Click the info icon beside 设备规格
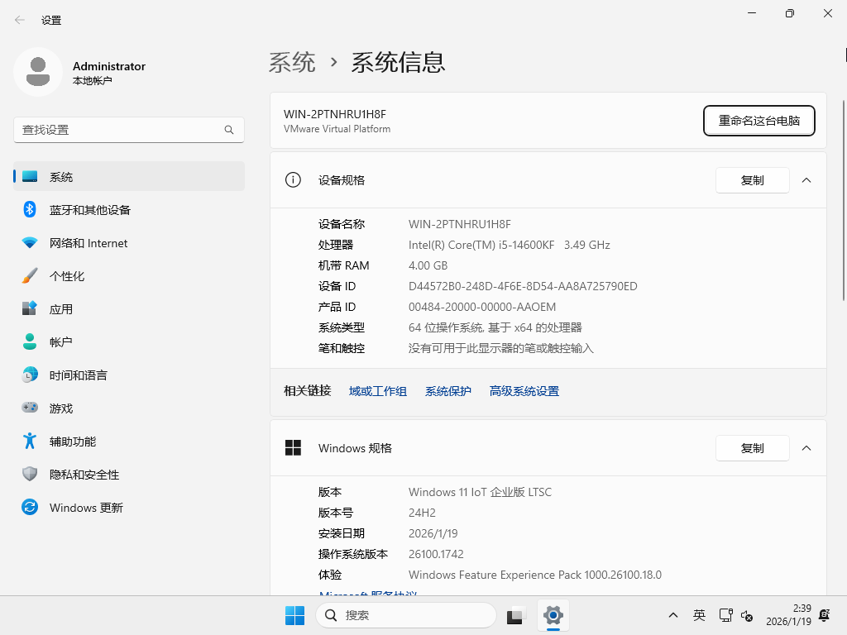This screenshot has height=635, width=847. point(292,179)
